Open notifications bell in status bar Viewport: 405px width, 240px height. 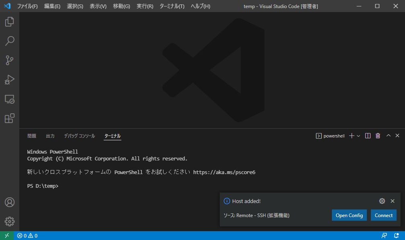point(397,236)
